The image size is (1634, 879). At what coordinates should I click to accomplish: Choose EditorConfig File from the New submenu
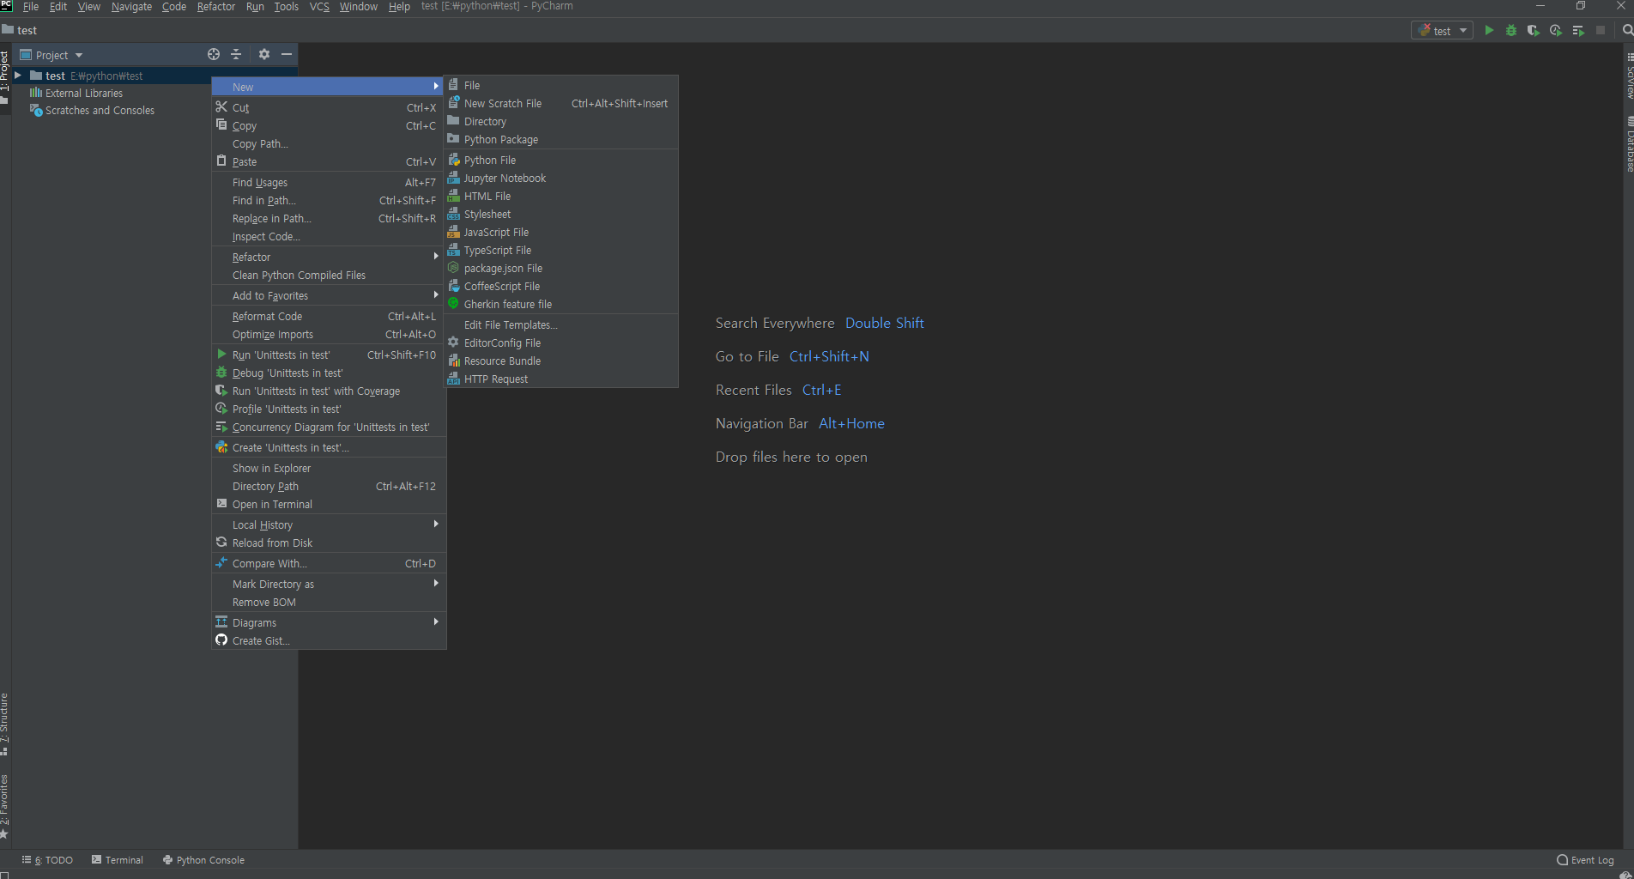(x=561, y=343)
